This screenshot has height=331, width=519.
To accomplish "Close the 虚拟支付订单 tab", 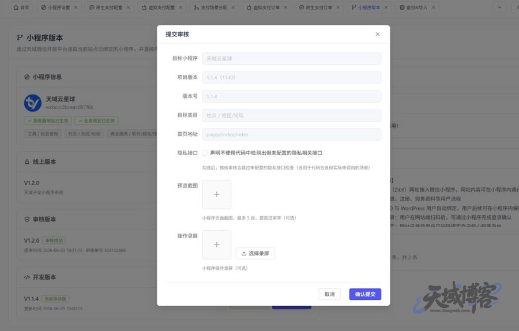I will (285, 7).
